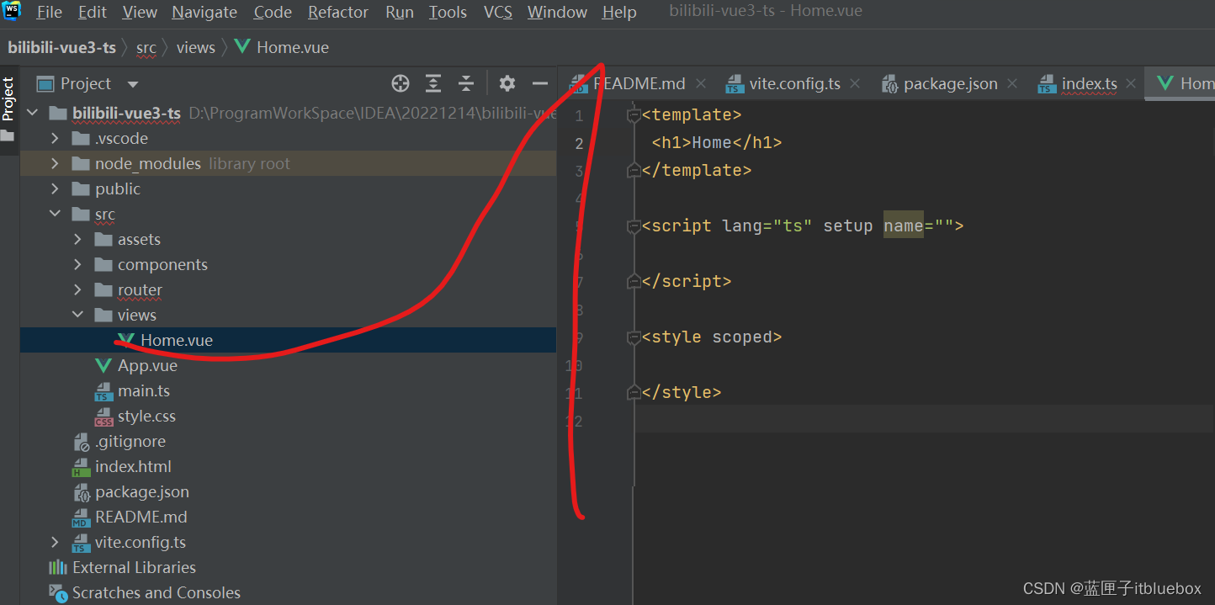The width and height of the screenshot is (1215, 605).
Task: Click the CSS icon beside style.css
Action: tap(103, 417)
